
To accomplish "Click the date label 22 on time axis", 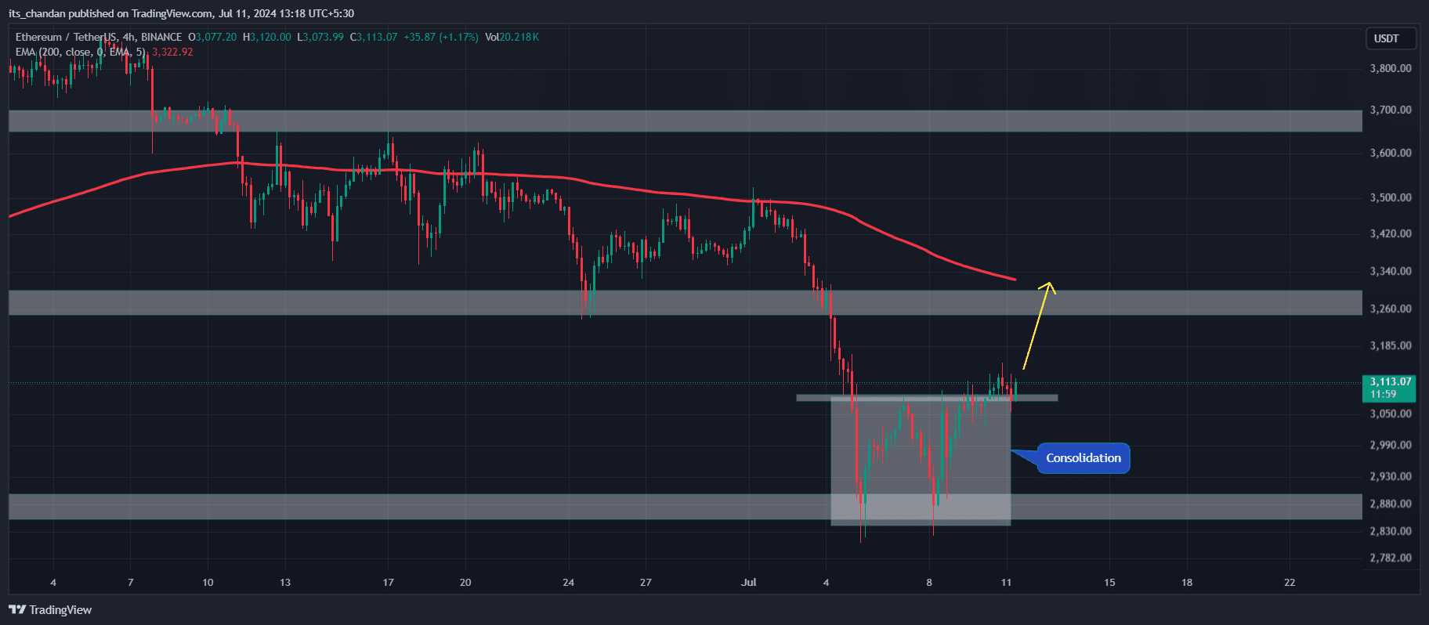I will pos(1290,582).
